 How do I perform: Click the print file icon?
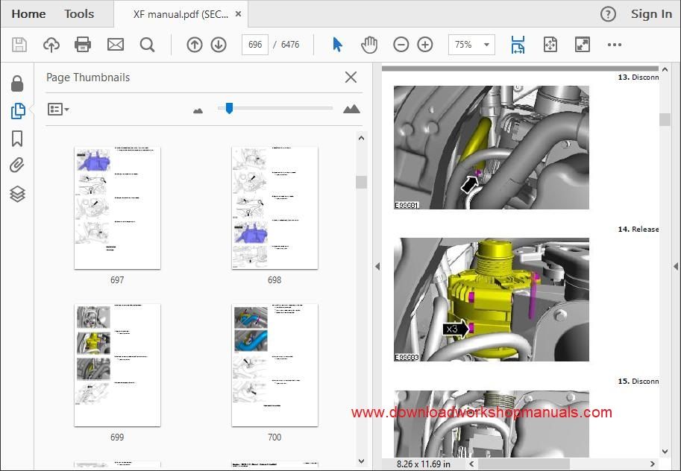point(83,45)
